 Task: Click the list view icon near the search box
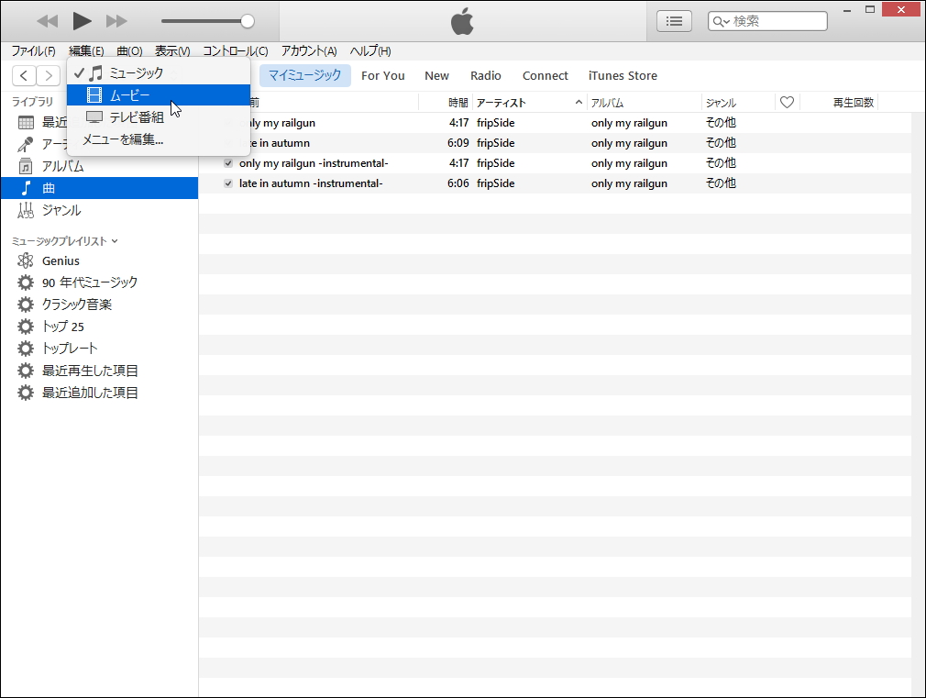pos(674,20)
